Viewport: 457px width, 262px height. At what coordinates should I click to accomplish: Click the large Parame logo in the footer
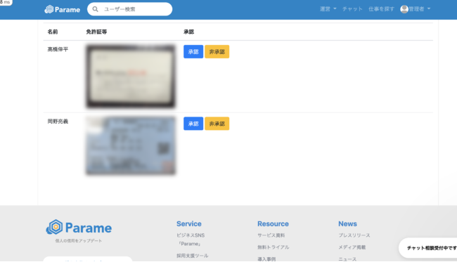coord(79,228)
